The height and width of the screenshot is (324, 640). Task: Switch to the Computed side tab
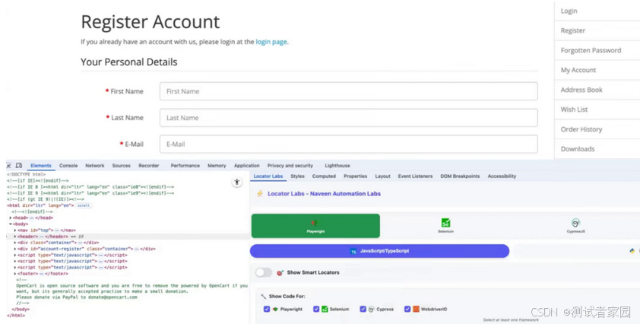tap(324, 176)
